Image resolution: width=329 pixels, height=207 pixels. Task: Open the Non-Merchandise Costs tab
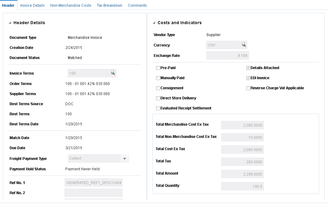tap(71, 5)
